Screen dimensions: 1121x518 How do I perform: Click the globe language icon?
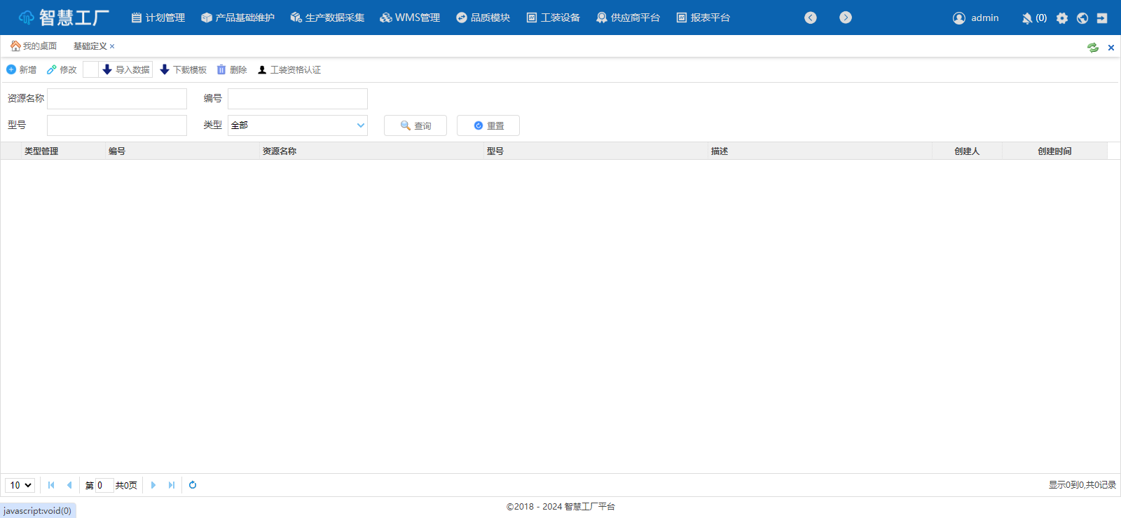1082,18
